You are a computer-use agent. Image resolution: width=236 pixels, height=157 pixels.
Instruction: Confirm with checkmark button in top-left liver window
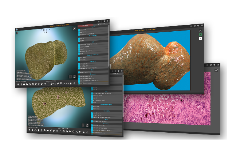pyautogui.click(x=74, y=28)
